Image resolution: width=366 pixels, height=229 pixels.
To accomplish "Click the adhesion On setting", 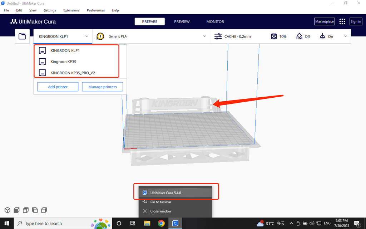I will pos(326,36).
